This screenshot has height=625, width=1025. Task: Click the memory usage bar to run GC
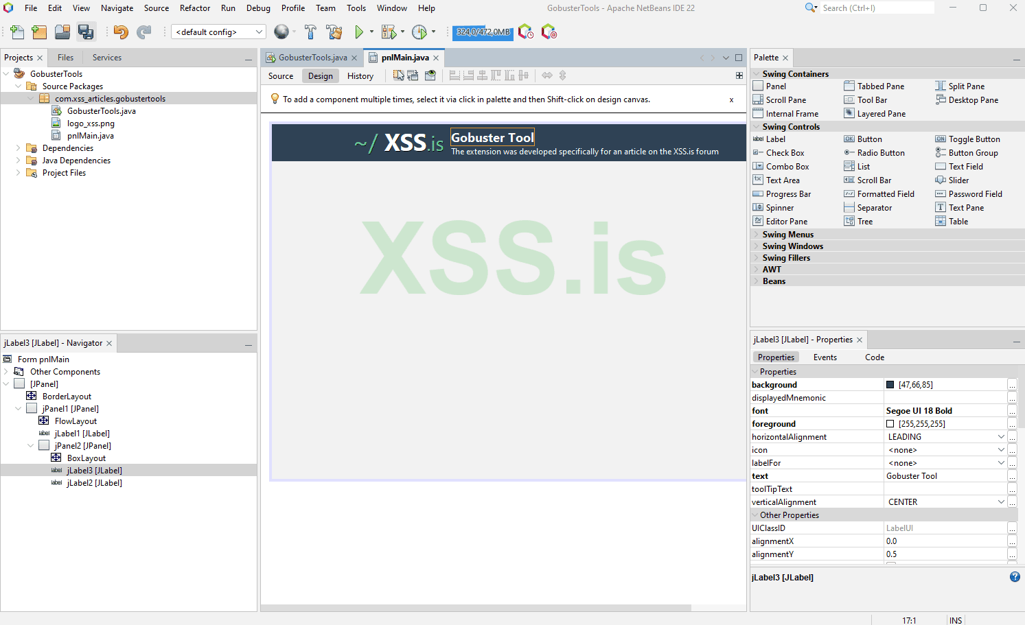click(x=483, y=32)
